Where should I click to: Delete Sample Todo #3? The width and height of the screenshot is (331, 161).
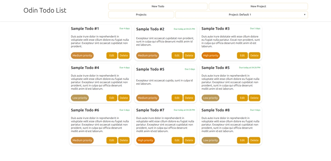tap(254, 56)
